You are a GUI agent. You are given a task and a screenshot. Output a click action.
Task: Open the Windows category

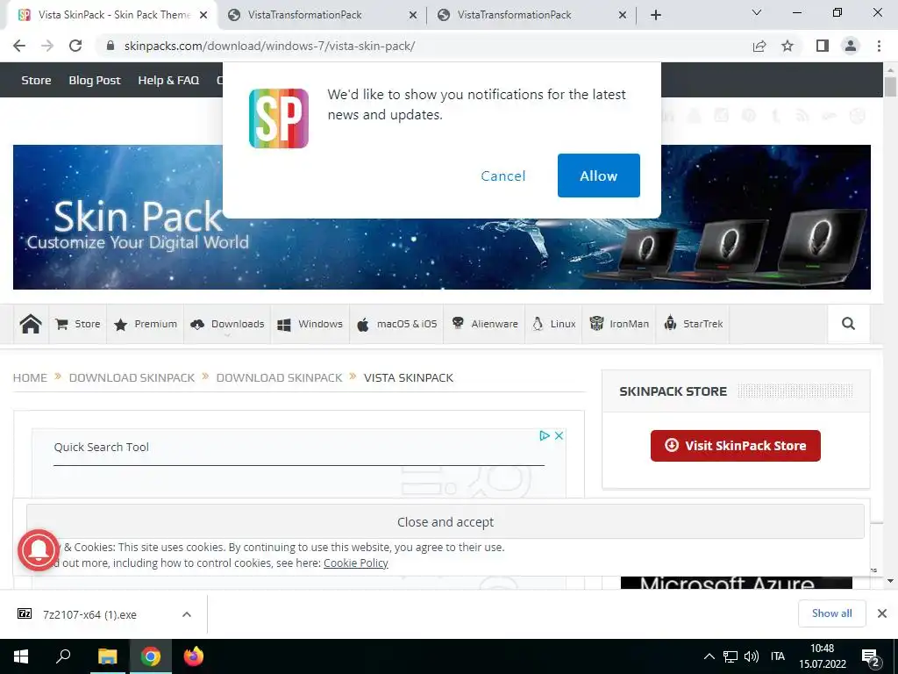[310, 324]
